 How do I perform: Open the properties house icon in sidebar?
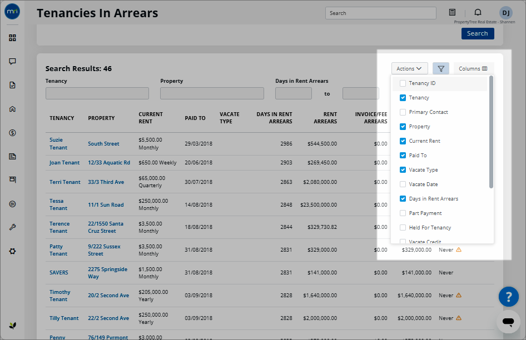12,109
